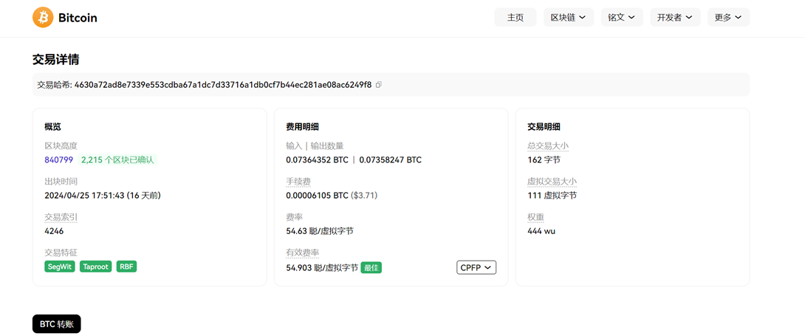This screenshot has width=805, height=336.
Task: Click the 交易特征 label
Action: coord(61,253)
